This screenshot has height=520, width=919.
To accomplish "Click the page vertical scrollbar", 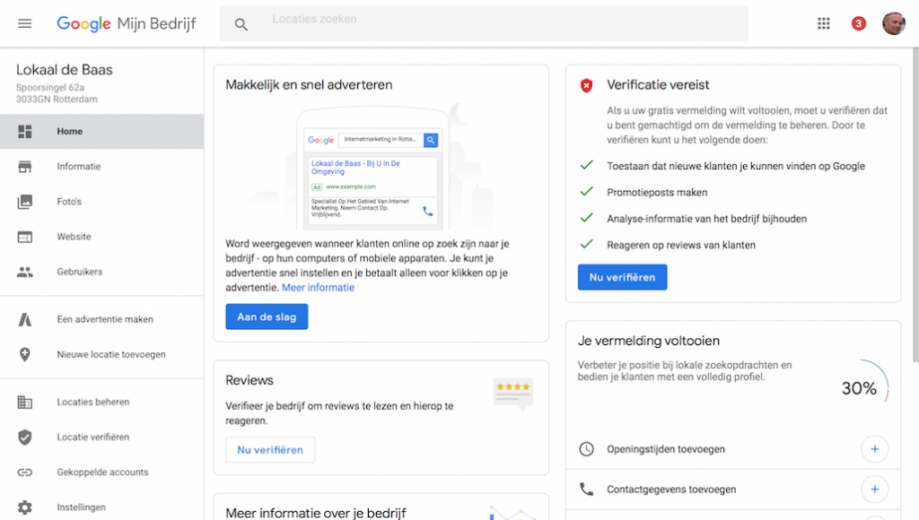I will [x=915, y=205].
